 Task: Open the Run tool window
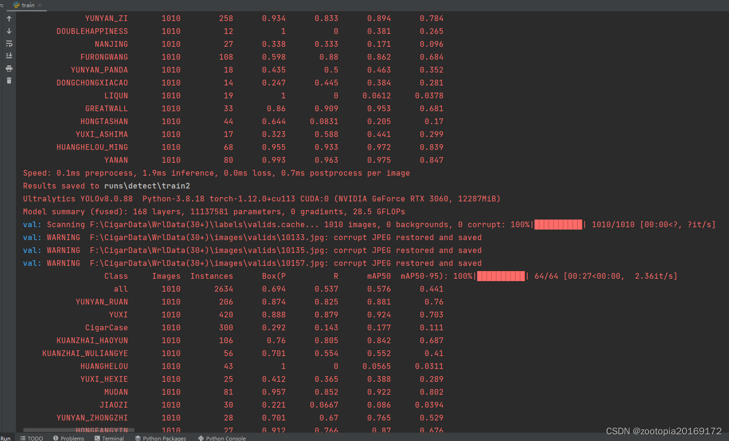pos(6,438)
